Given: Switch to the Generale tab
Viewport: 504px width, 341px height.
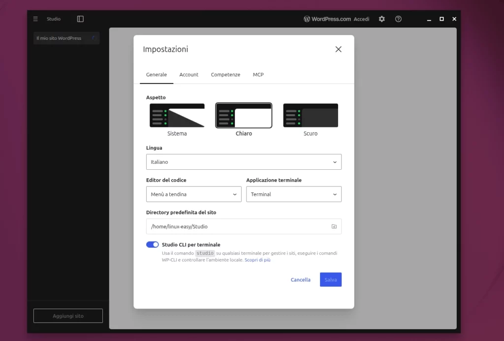Looking at the screenshot, I should (157, 75).
